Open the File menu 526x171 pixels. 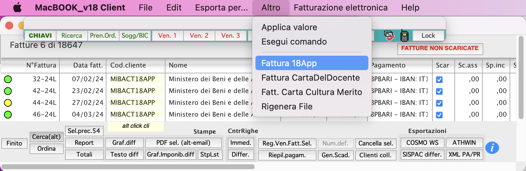[x=145, y=8]
